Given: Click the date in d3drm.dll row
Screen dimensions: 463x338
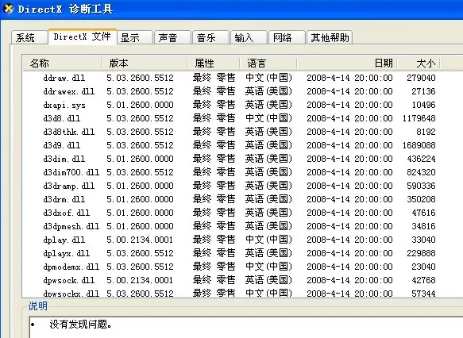Looking at the screenshot, I should [349, 199].
